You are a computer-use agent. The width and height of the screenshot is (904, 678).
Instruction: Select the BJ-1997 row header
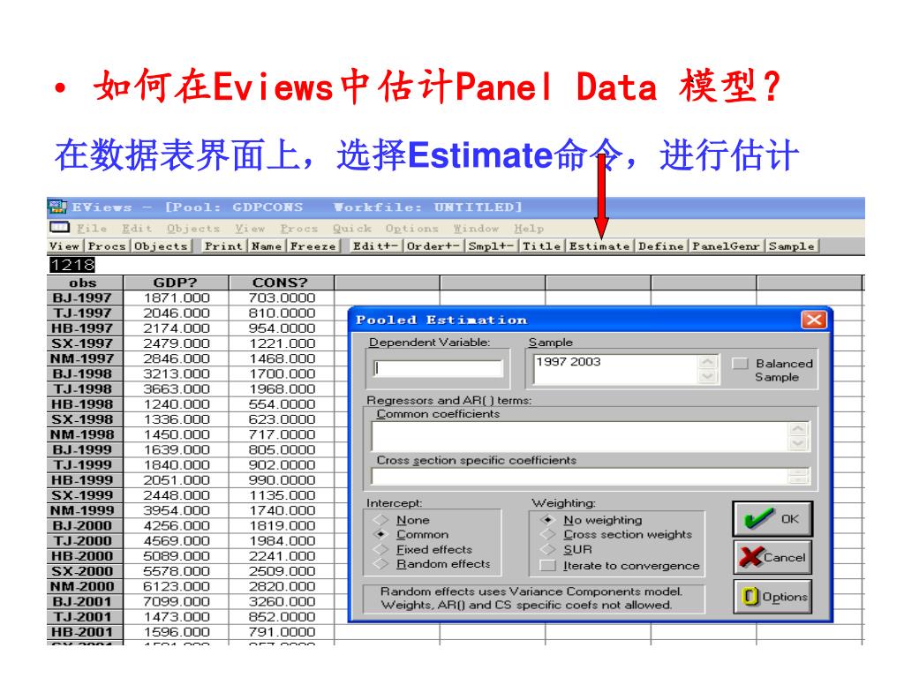tap(84, 298)
